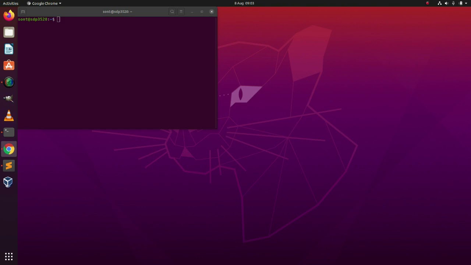
Task: Open Firefox from the dock
Action: (x=9, y=15)
